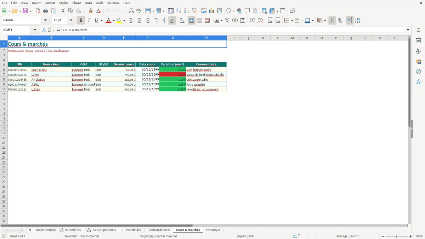Toggle Merge and Center Cells
This screenshot has height=239, width=425.
click(x=192, y=21)
